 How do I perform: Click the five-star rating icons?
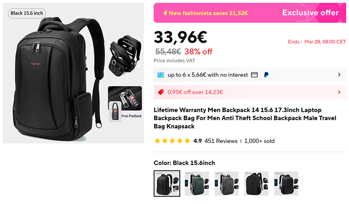pos(172,141)
